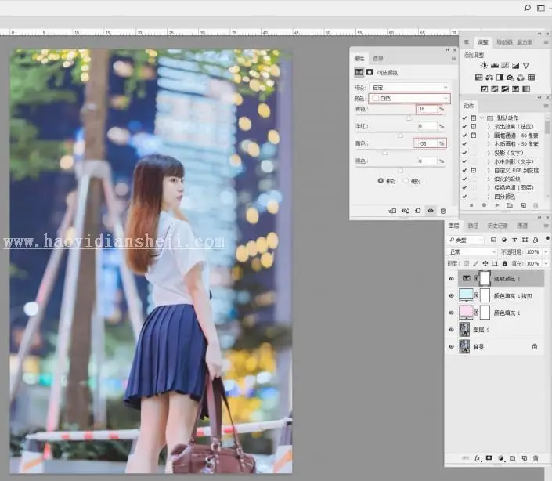Open the Navigator tab

(504, 42)
